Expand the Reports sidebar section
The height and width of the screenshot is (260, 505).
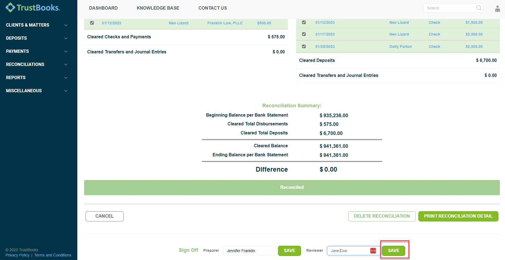pyautogui.click(x=37, y=77)
